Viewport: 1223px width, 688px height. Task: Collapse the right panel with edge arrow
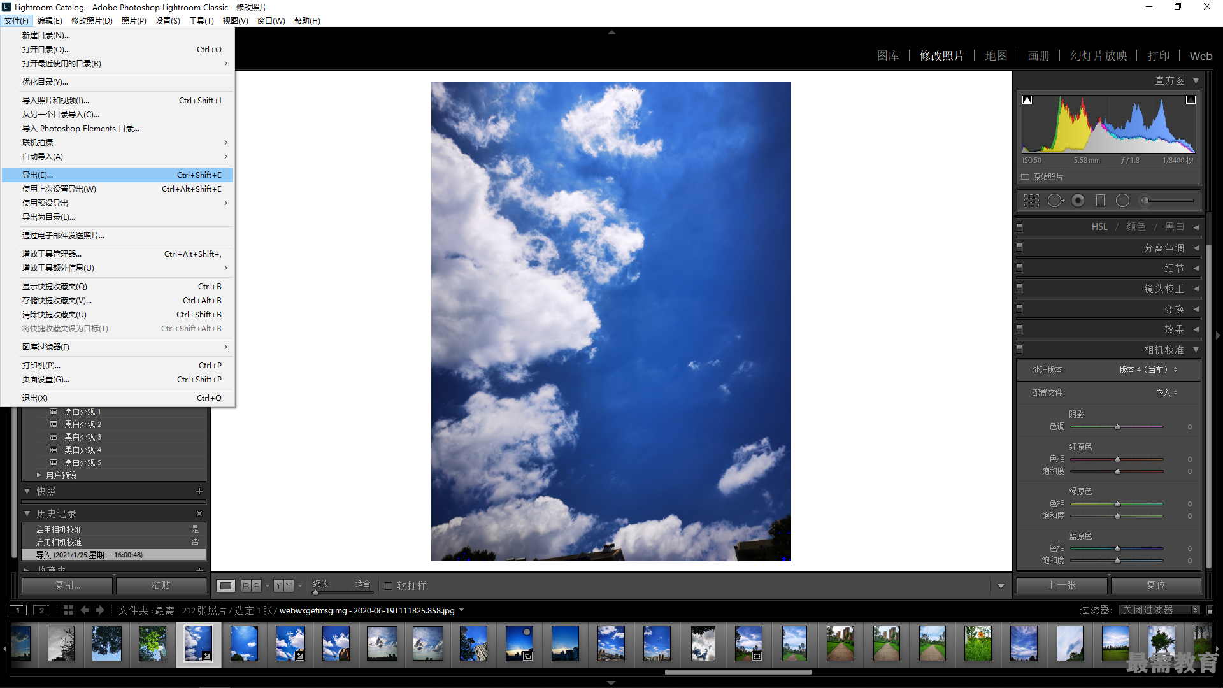pyautogui.click(x=1218, y=336)
